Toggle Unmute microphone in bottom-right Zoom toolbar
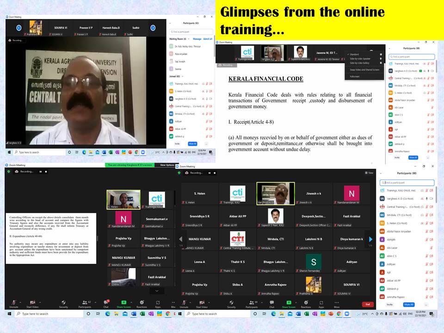Image resolution: width=444 pixels, height=333 pixels. (x=184, y=304)
